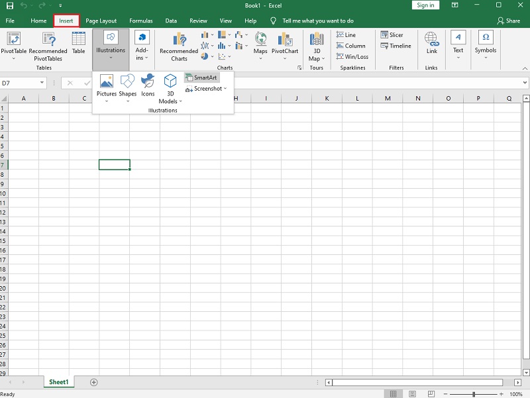This screenshot has width=530, height=398.
Task: Switch to the View tab
Action: pos(226,21)
